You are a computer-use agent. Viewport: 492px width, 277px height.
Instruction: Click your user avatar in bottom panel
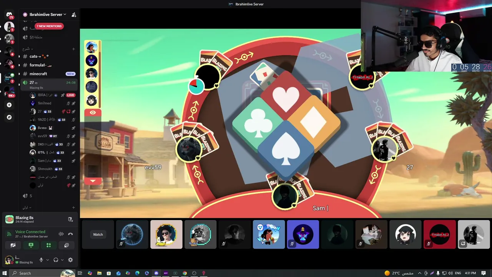click(8, 260)
